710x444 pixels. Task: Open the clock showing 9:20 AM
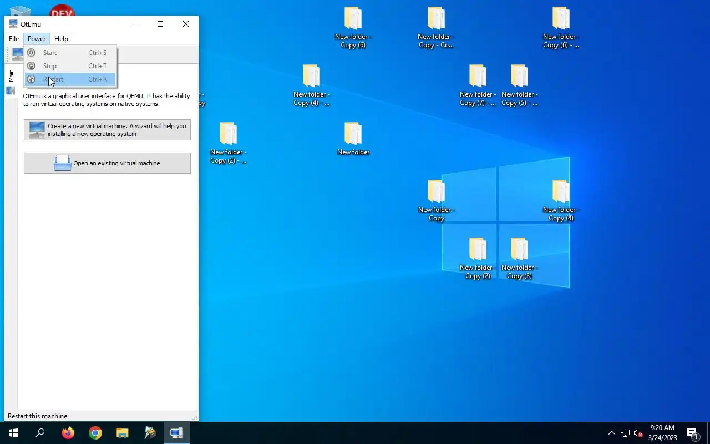(x=662, y=433)
